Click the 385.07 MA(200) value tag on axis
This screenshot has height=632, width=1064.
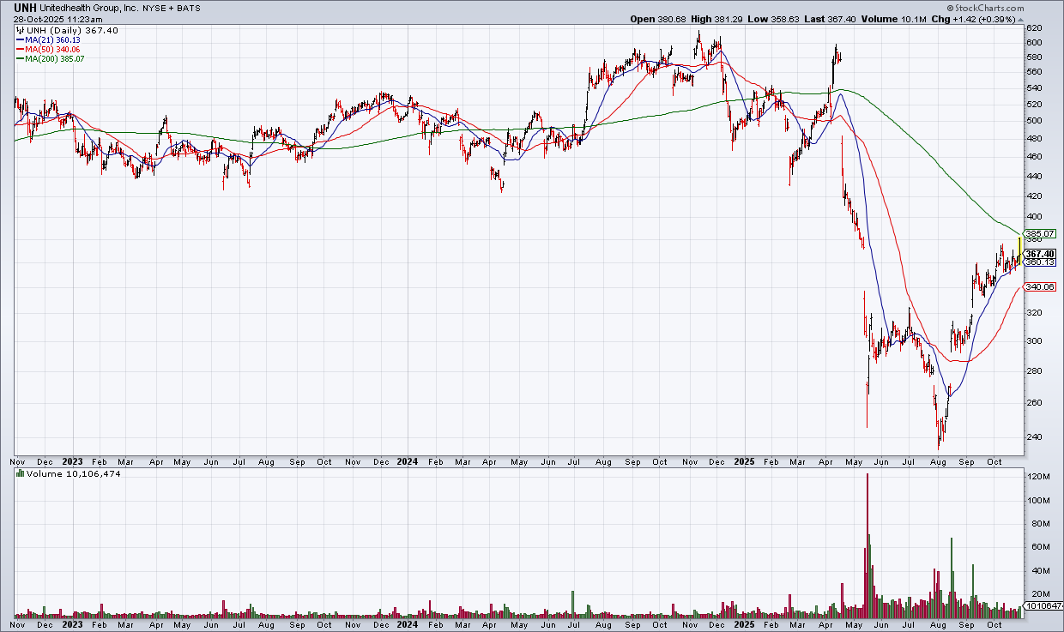click(1039, 233)
